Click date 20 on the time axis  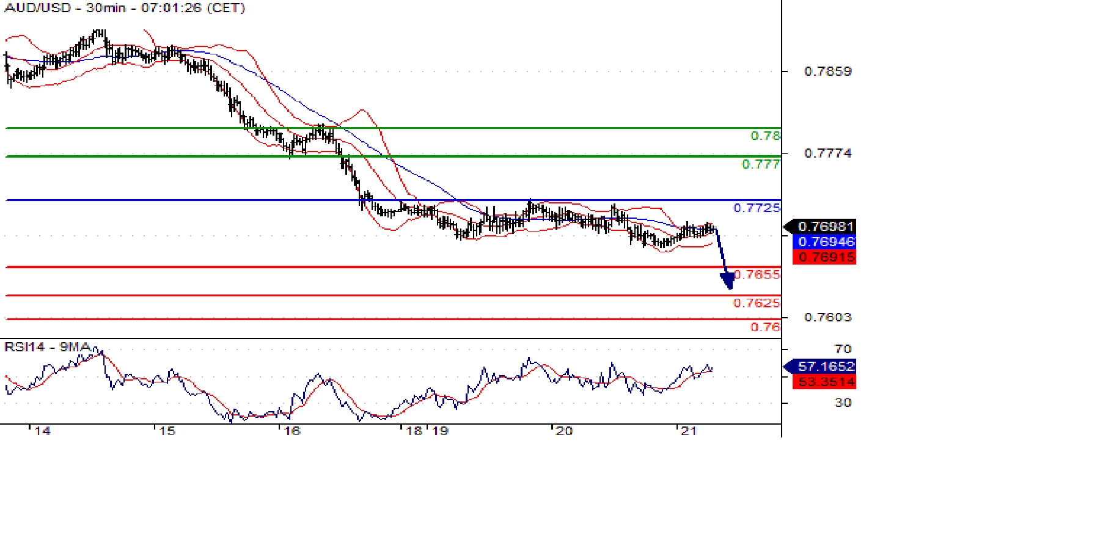pyautogui.click(x=565, y=431)
